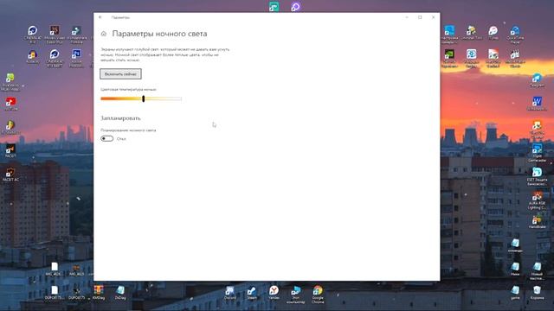Select the DxDiag desktop icon
554x311 pixels.
pyautogui.click(x=120, y=293)
